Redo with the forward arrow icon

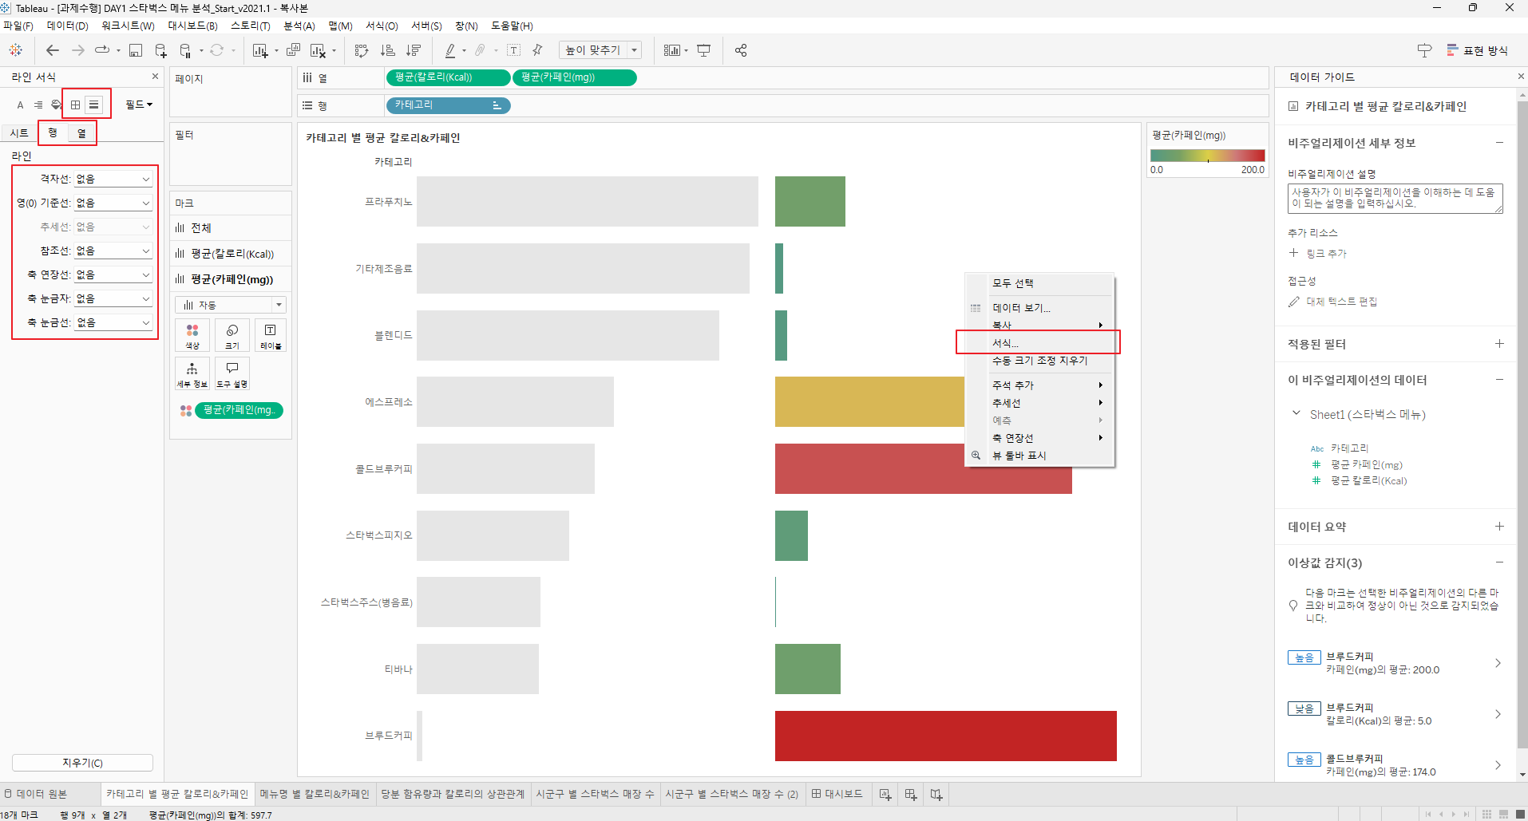click(x=78, y=50)
